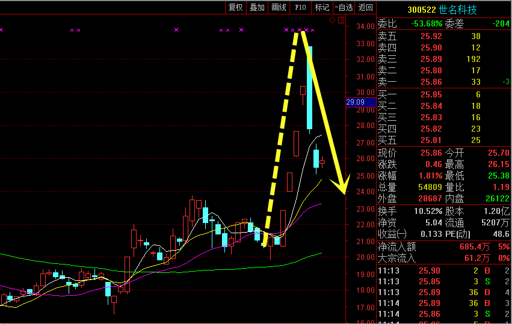Image resolution: width=512 pixels, height=324 pixels.
Task: Click the 买五 bid price 25.81
Action: click(x=431, y=141)
